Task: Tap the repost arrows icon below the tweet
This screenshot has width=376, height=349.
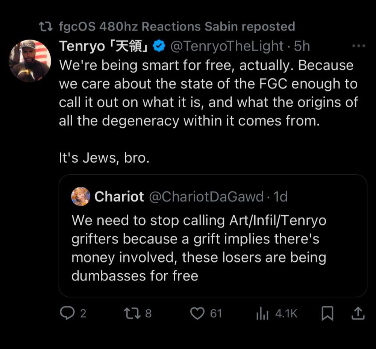Action: click(x=132, y=313)
